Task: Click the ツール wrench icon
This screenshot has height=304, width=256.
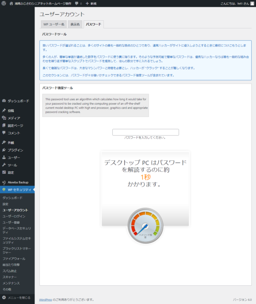Action: point(4,165)
